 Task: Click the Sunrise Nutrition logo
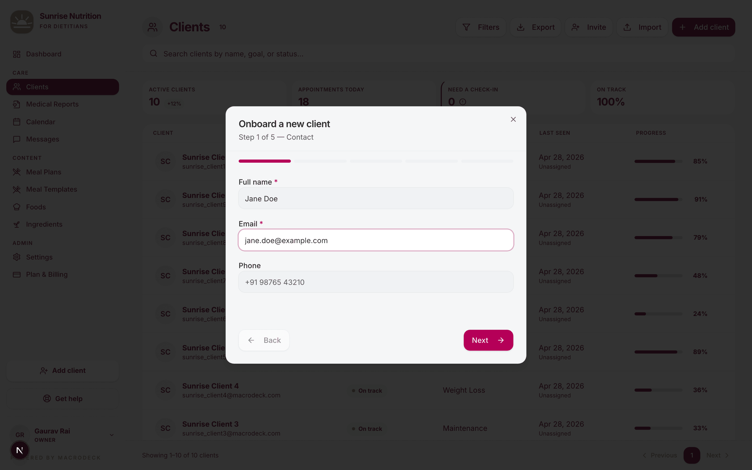(22, 22)
